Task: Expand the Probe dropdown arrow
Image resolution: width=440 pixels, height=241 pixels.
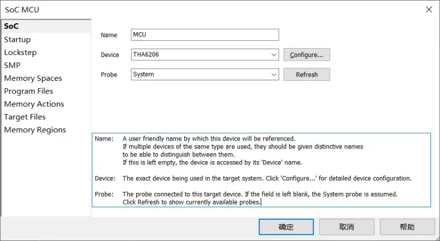Action: click(x=274, y=75)
